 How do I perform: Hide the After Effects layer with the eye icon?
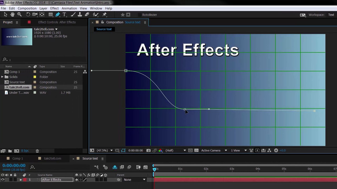click(3, 180)
